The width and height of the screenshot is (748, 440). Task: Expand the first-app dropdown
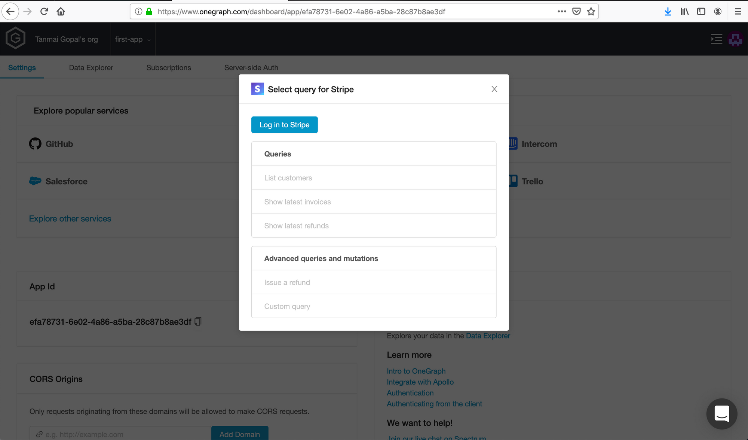pyautogui.click(x=133, y=39)
